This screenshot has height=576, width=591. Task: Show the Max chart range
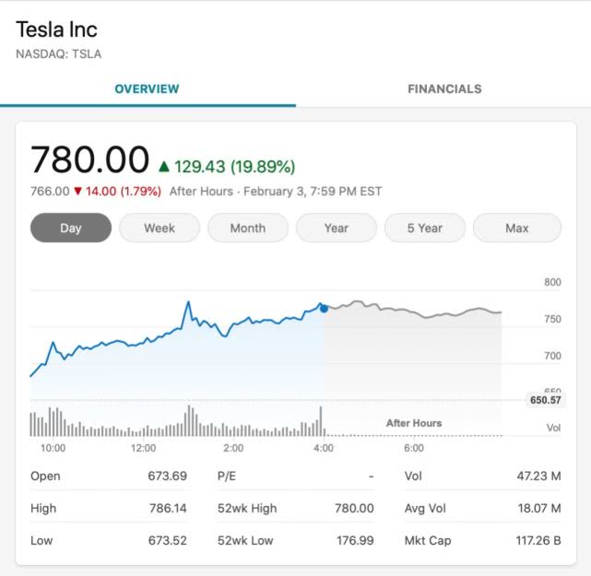click(517, 229)
